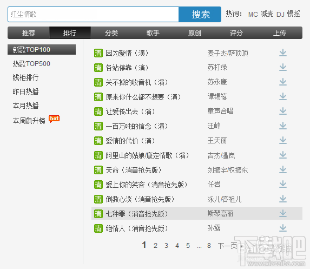Select the 喊麦 hot keyword
The width and height of the screenshot is (310, 269).
pyautogui.click(x=267, y=14)
